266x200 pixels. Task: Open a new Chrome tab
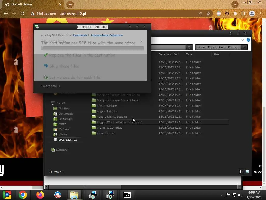point(70,4)
